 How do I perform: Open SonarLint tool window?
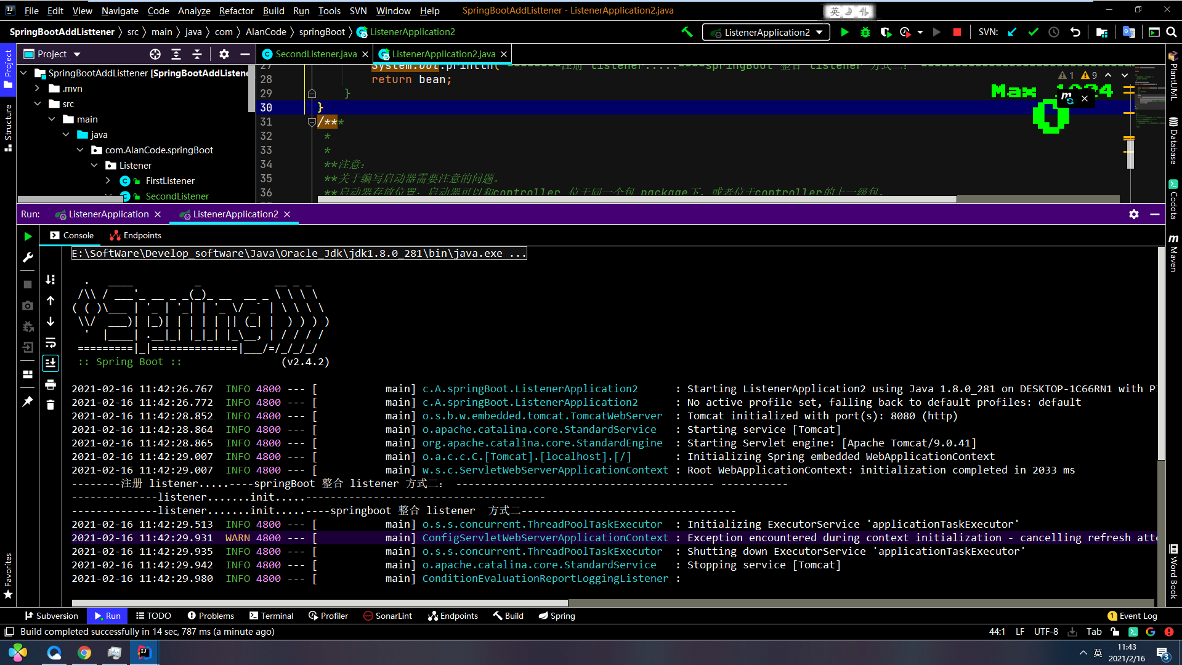(x=388, y=616)
